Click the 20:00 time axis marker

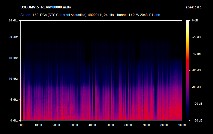click(56, 125)
